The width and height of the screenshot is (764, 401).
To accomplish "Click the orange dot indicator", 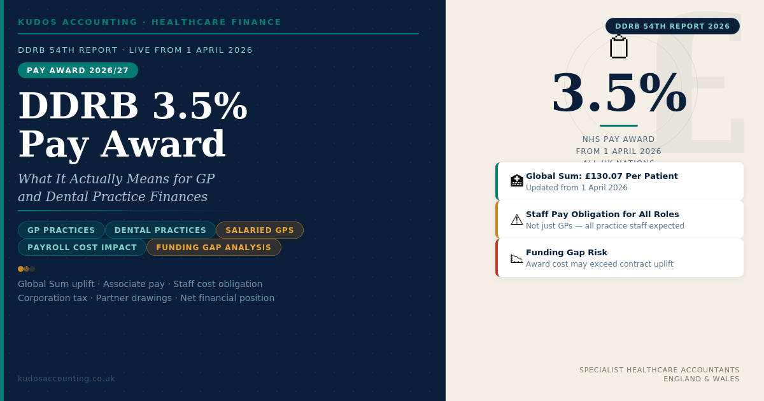I will [21, 269].
